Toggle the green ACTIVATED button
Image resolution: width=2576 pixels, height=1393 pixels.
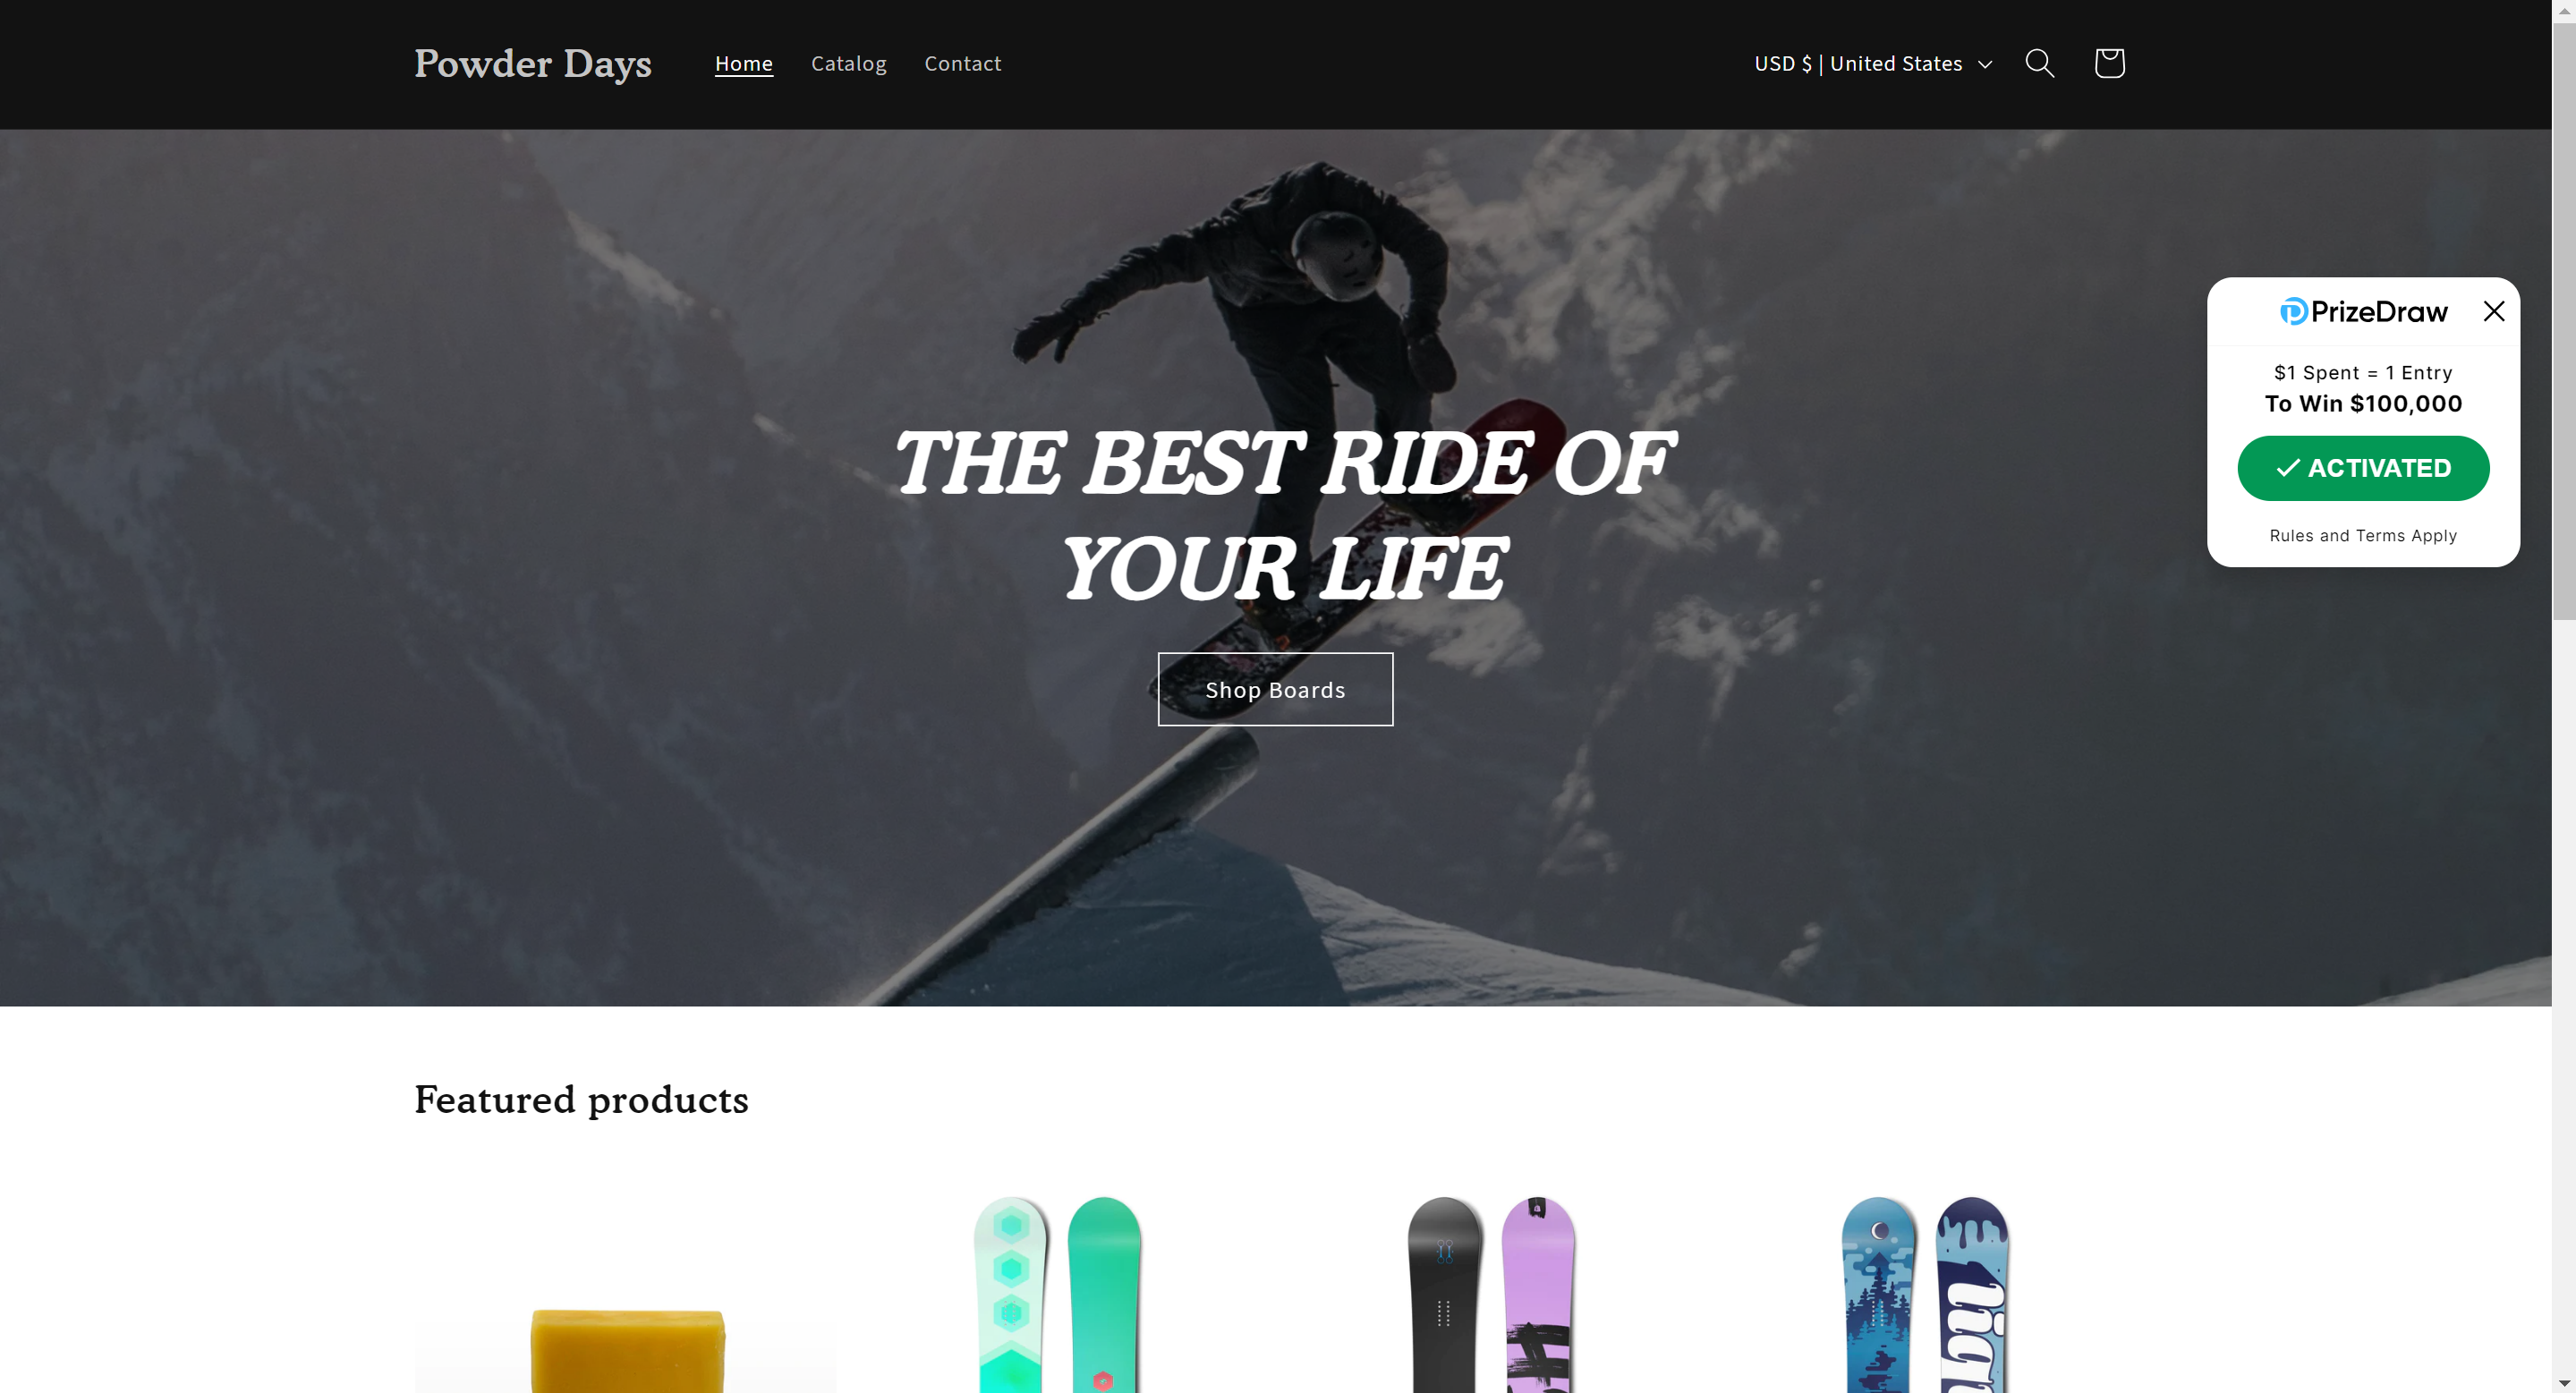pyautogui.click(x=2362, y=467)
